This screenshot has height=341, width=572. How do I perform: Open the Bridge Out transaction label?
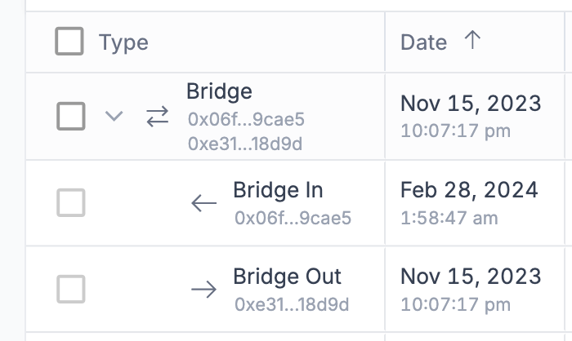point(287,277)
